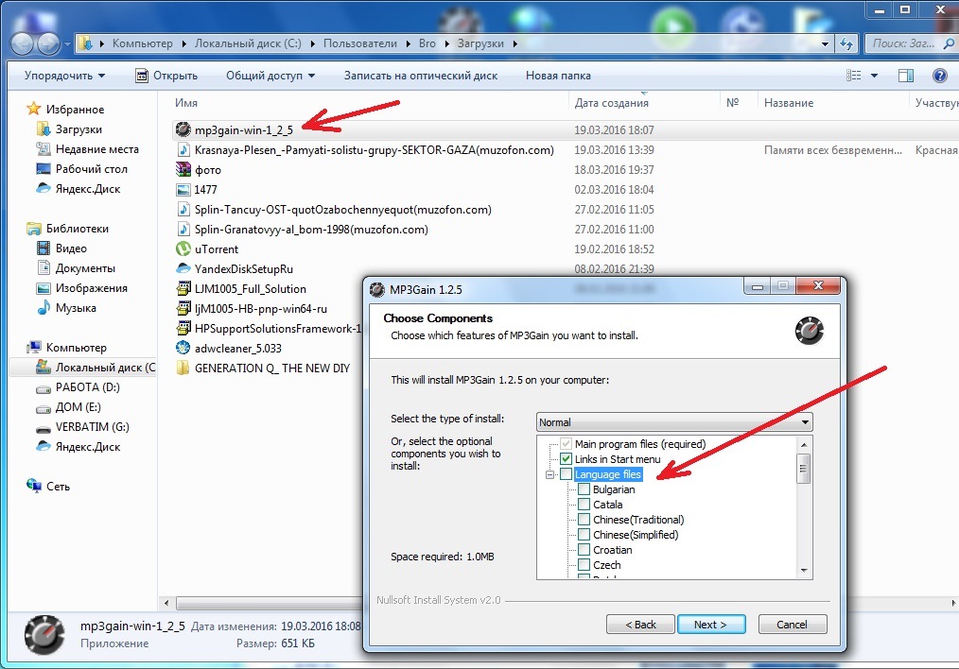This screenshot has height=669, width=959.
Task: Open the Упорядочить dropdown menu
Action: tap(64, 76)
